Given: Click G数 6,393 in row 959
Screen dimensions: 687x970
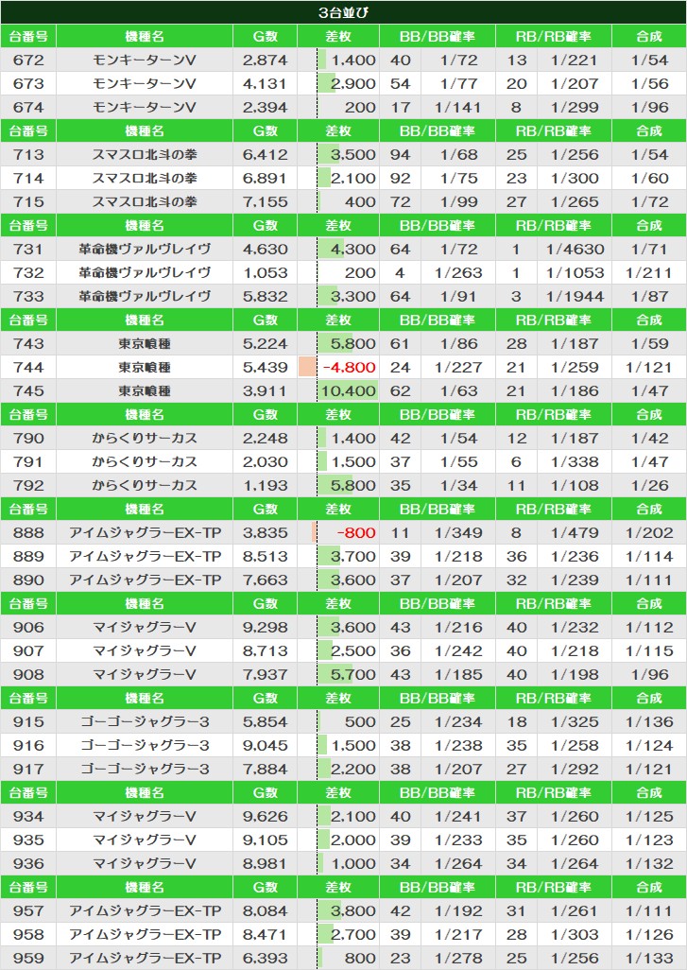Looking at the screenshot, I should 265,959.
